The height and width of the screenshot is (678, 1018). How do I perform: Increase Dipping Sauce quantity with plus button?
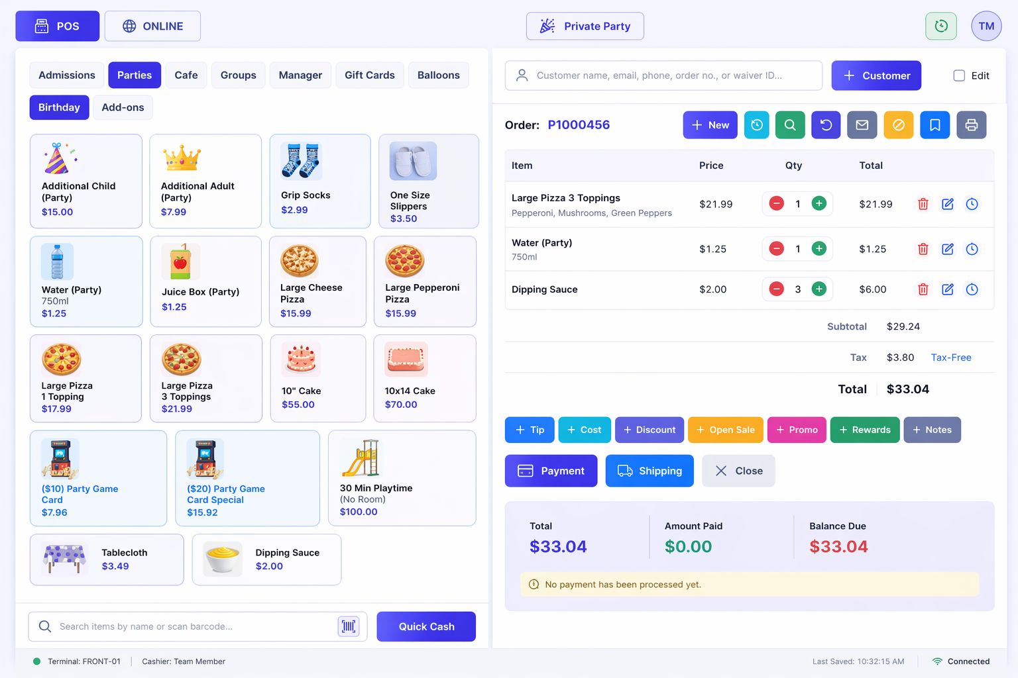(819, 289)
